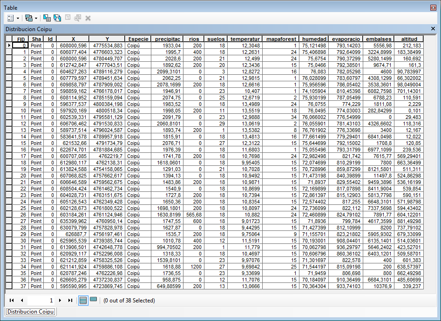Click the Switch Selection icon
Viewport: 441px width, 321px height.
(57, 18)
